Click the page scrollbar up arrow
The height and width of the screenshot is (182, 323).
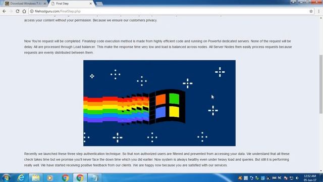321,18
